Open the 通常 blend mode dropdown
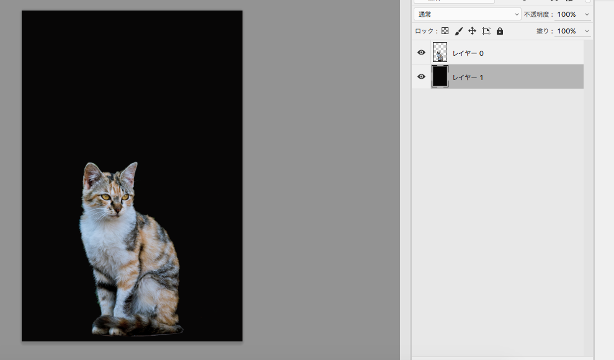 coord(468,14)
